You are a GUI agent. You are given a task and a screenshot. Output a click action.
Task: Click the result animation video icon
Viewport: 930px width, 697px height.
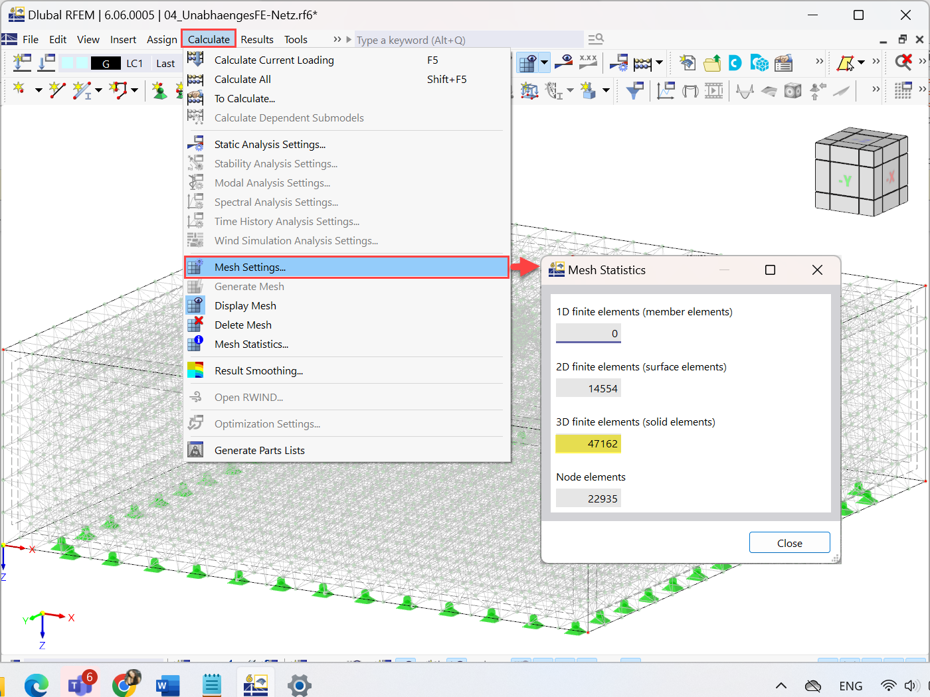pos(714,91)
